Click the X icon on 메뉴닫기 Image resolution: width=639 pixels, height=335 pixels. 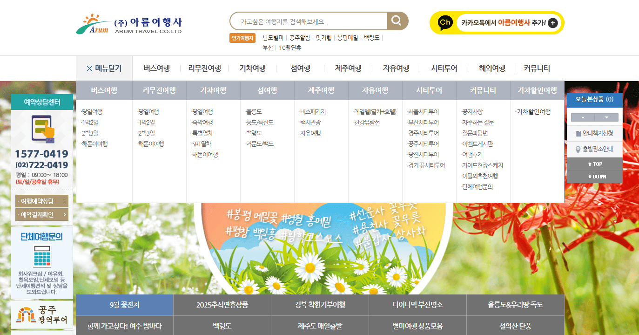click(89, 68)
